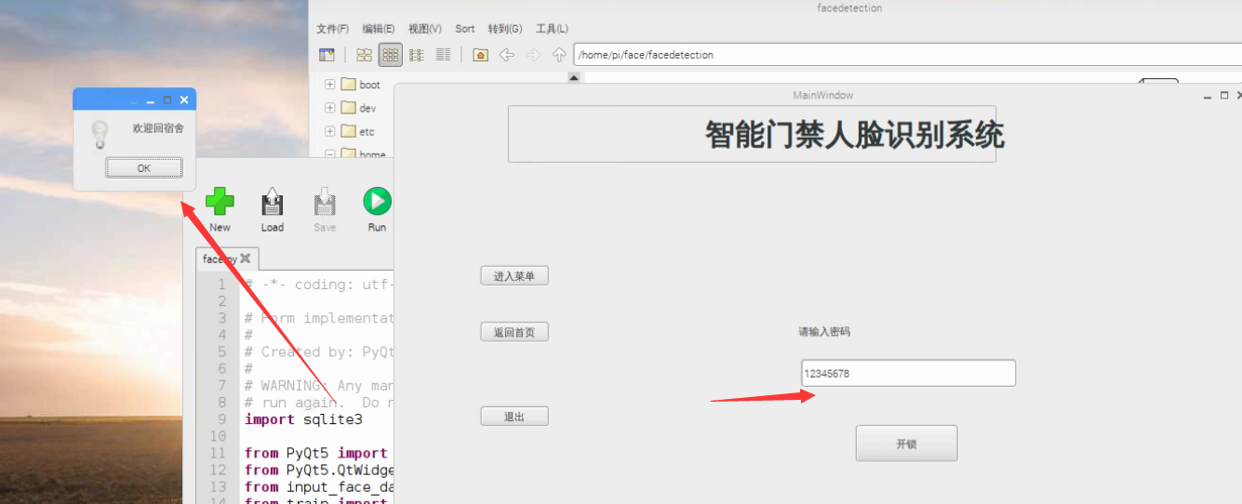Viewport: 1242px width, 504px height.
Task: Open the 文件(F) menu in the file manager
Action: point(333,29)
